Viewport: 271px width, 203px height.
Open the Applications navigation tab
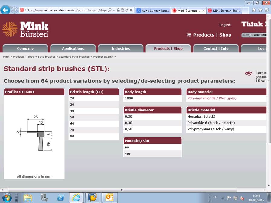[73, 48]
